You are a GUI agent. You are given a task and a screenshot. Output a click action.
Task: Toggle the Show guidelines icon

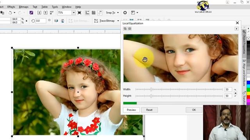point(100,13)
